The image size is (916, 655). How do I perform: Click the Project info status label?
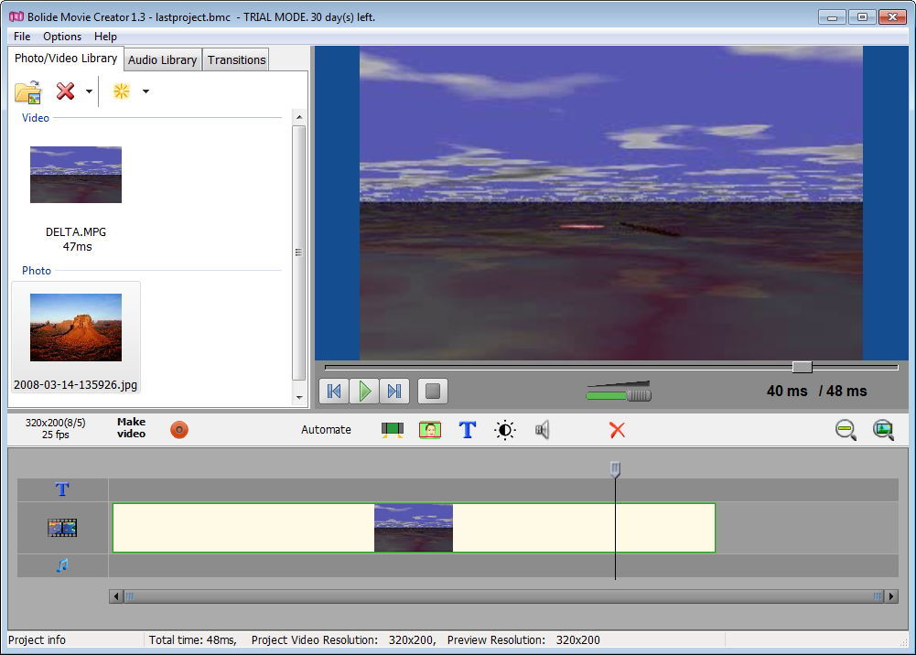point(37,639)
